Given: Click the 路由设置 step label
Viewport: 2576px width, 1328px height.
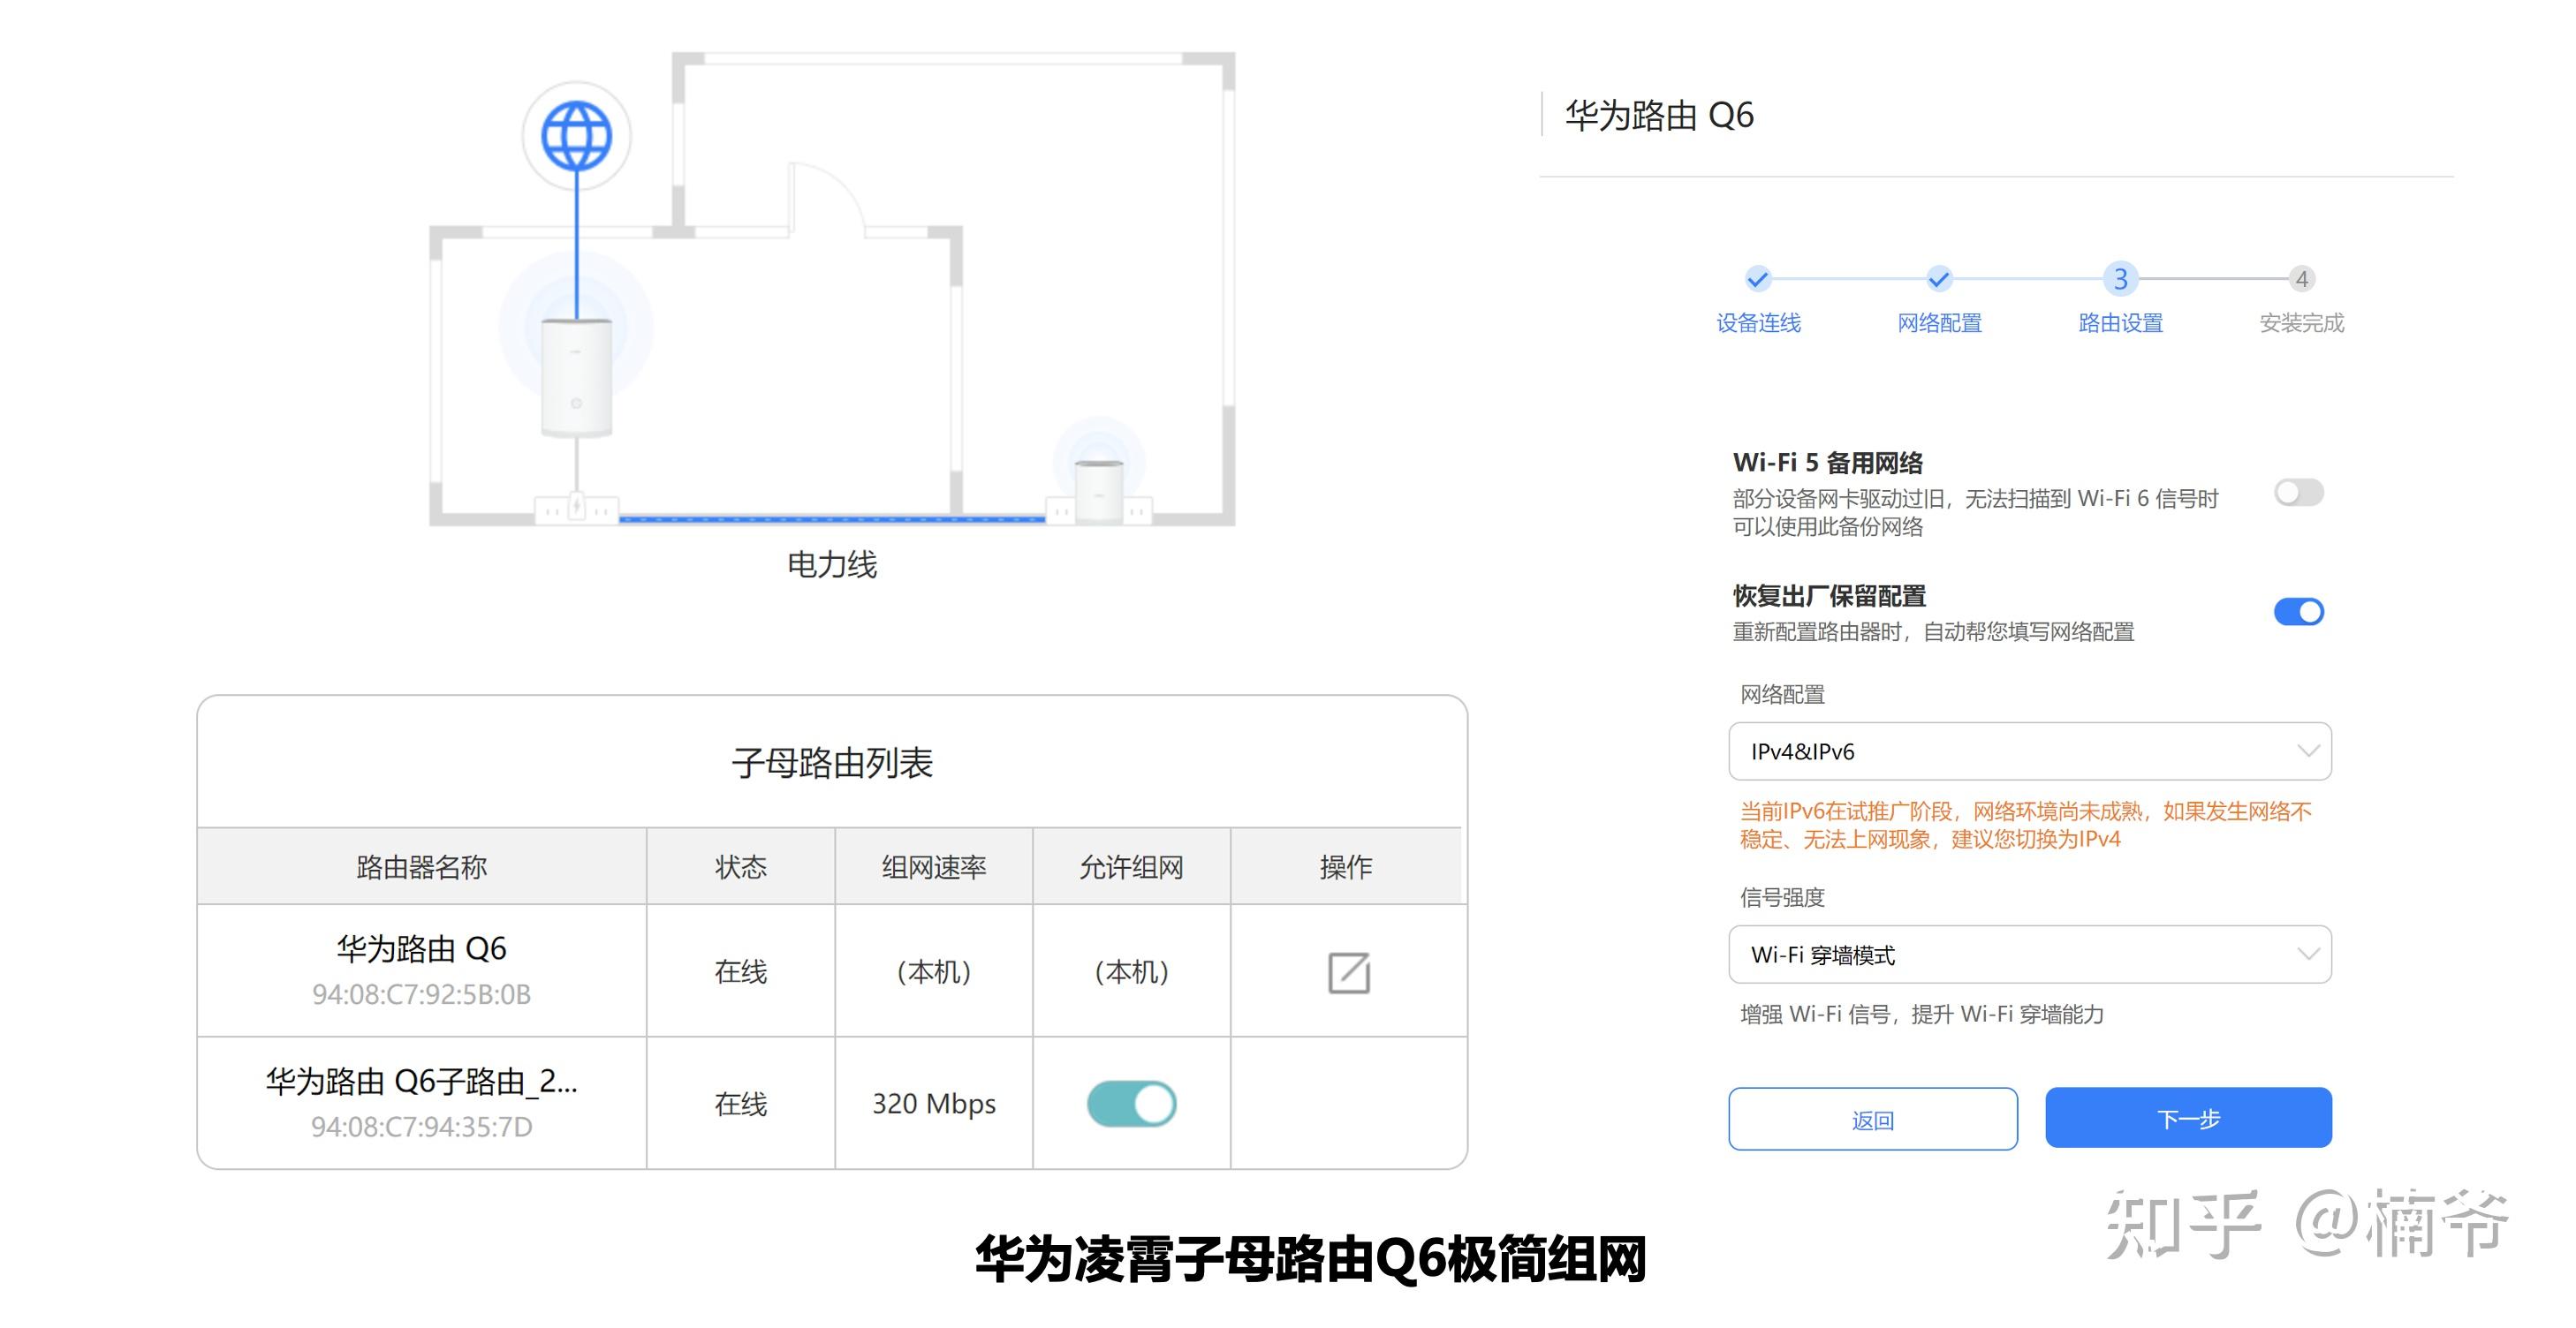Looking at the screenshot, I should (2120, 323).
